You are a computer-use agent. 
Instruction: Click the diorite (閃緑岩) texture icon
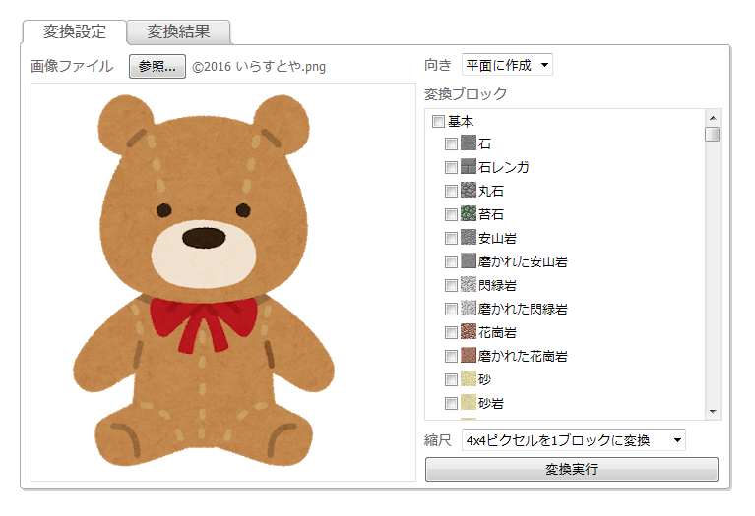[x=469, y=285]
